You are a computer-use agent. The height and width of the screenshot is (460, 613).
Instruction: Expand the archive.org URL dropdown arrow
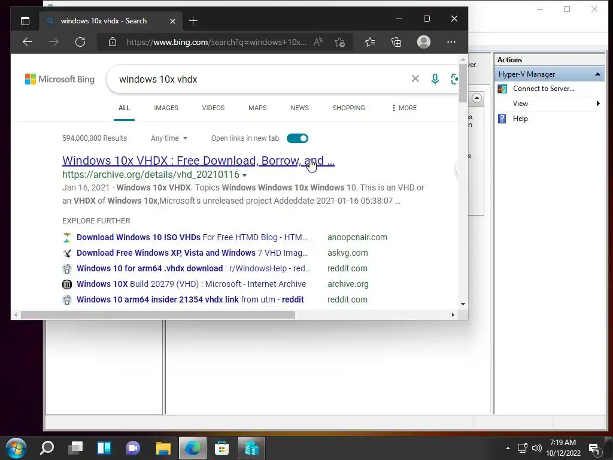coord(245,175)
